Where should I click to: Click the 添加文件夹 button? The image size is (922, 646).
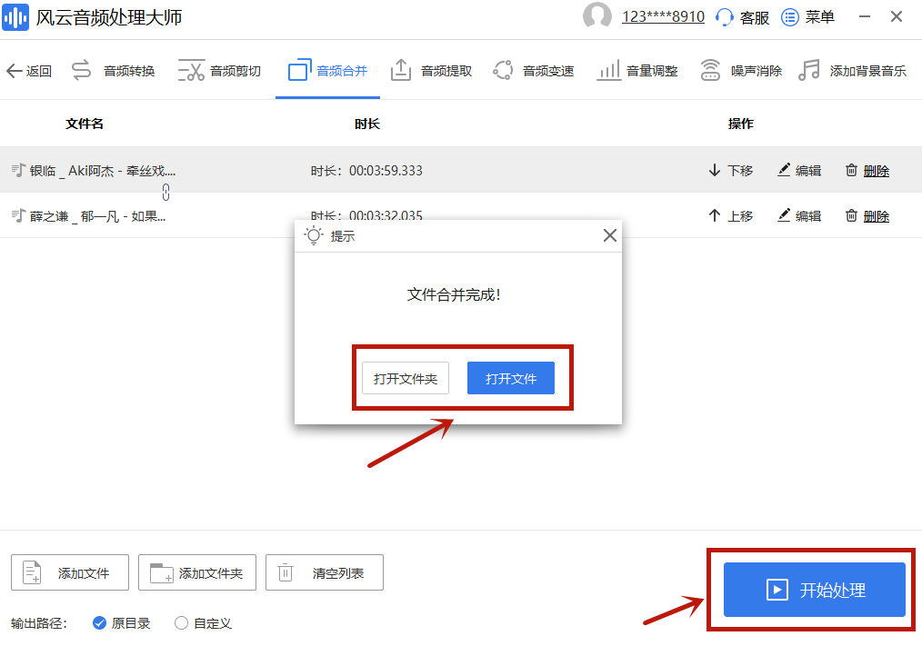[197, 572]
